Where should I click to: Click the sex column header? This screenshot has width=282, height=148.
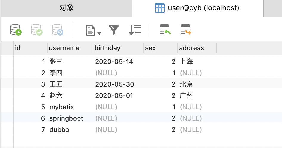tap(150, 48)
